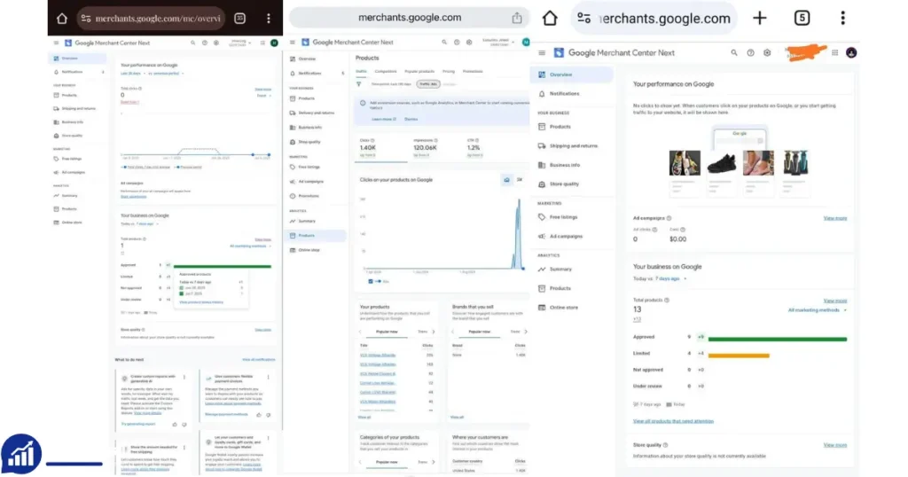Open the hamburger menu in the middle panel

[x=293, y=43]
